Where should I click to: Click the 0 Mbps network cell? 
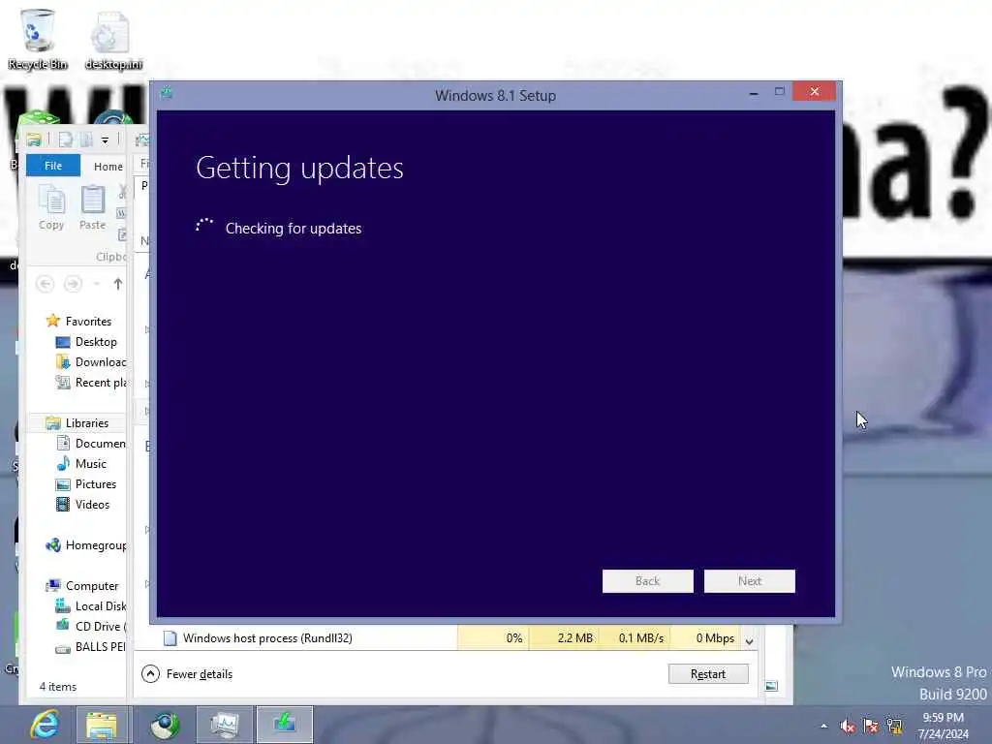point(706,637)
